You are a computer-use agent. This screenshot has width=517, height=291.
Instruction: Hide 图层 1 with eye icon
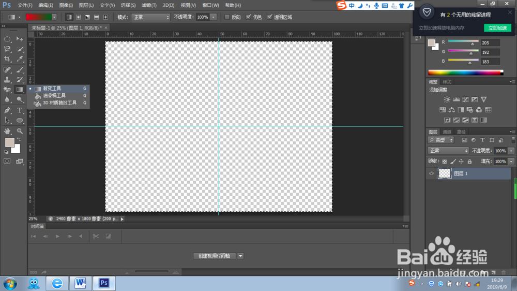(431, 173)
